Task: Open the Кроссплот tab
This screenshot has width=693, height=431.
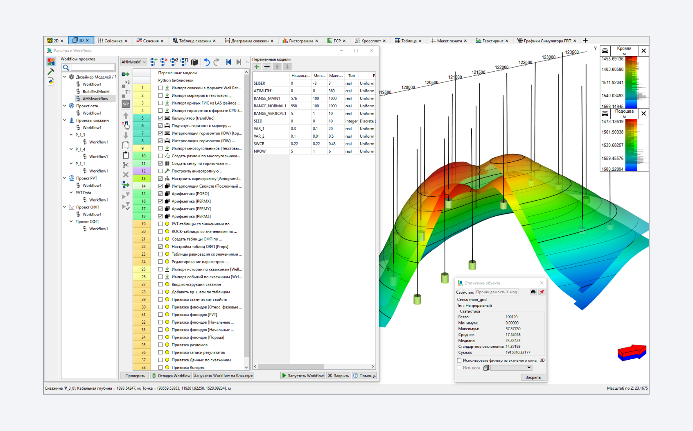Action: click(370, 41)
